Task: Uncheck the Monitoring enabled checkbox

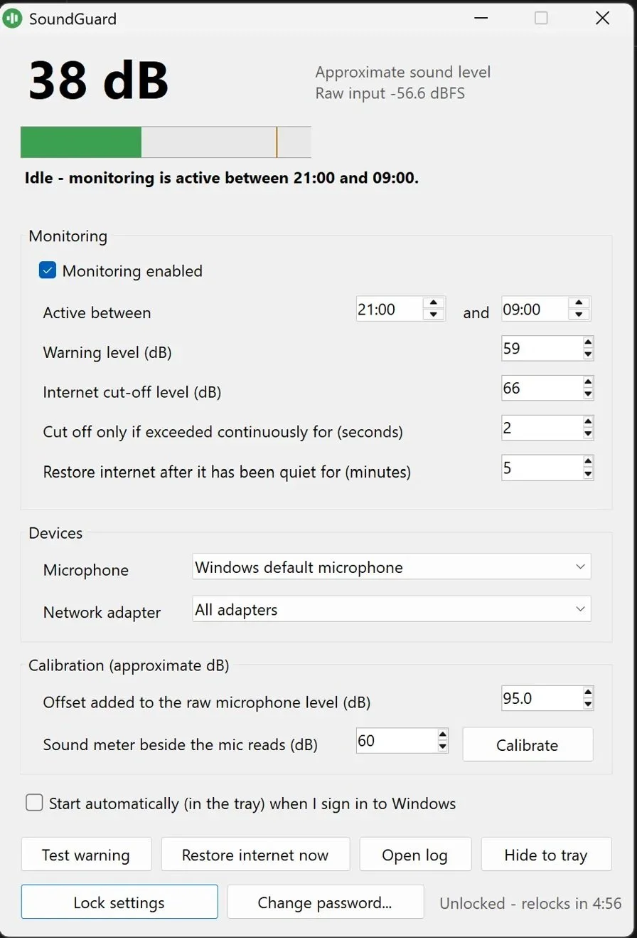Action: point(48,270)
